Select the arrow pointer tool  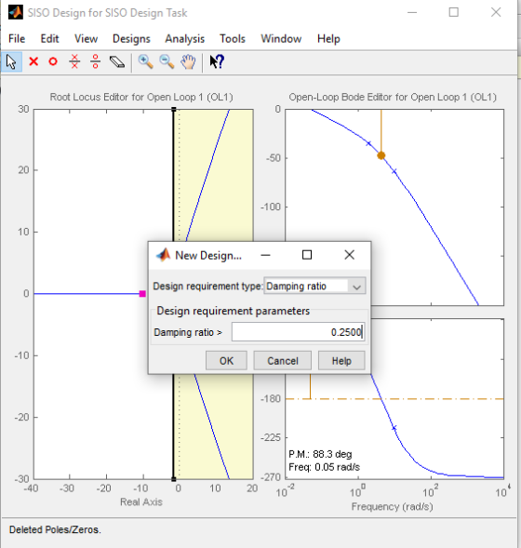(x=11, y=62)
